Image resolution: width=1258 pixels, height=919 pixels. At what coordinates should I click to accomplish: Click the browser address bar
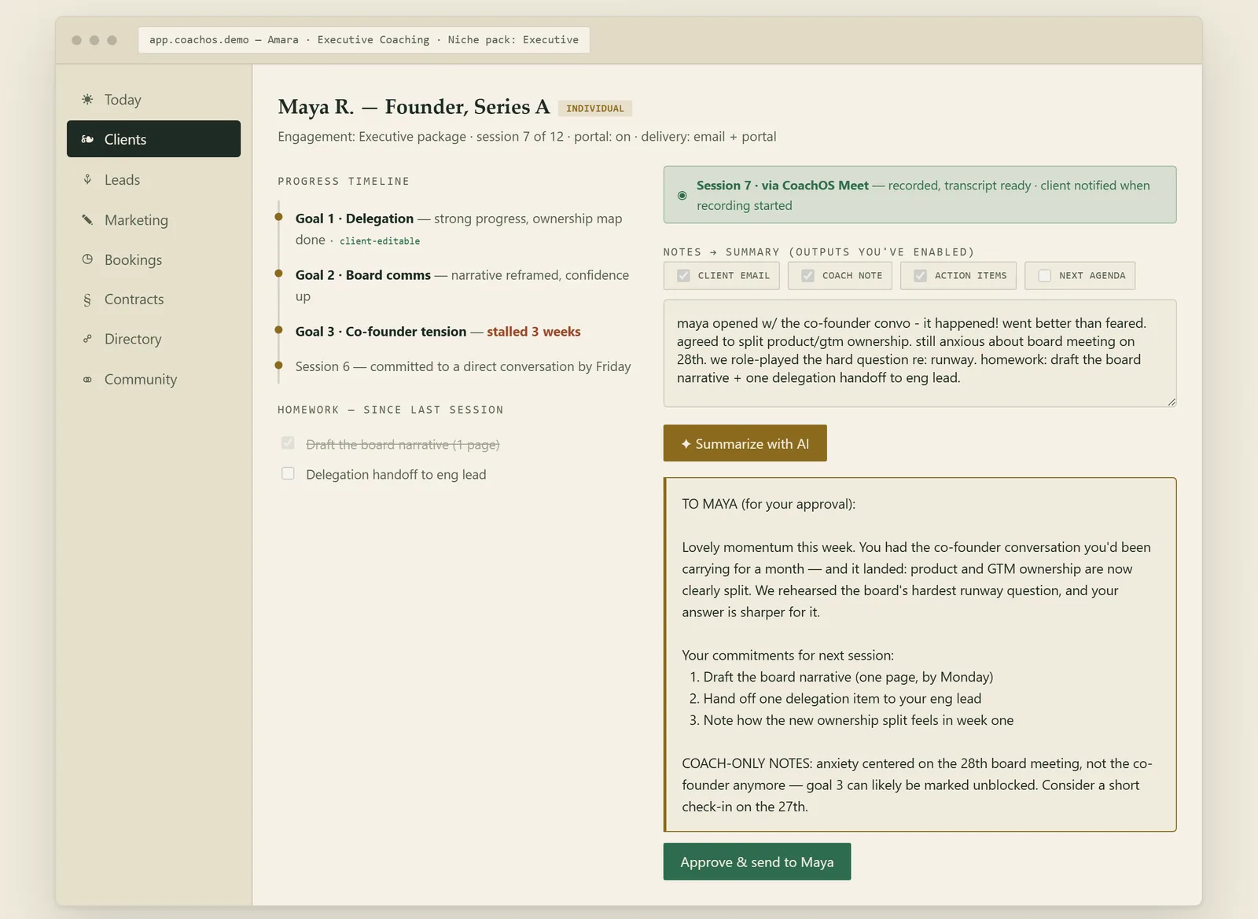(364, 40)
